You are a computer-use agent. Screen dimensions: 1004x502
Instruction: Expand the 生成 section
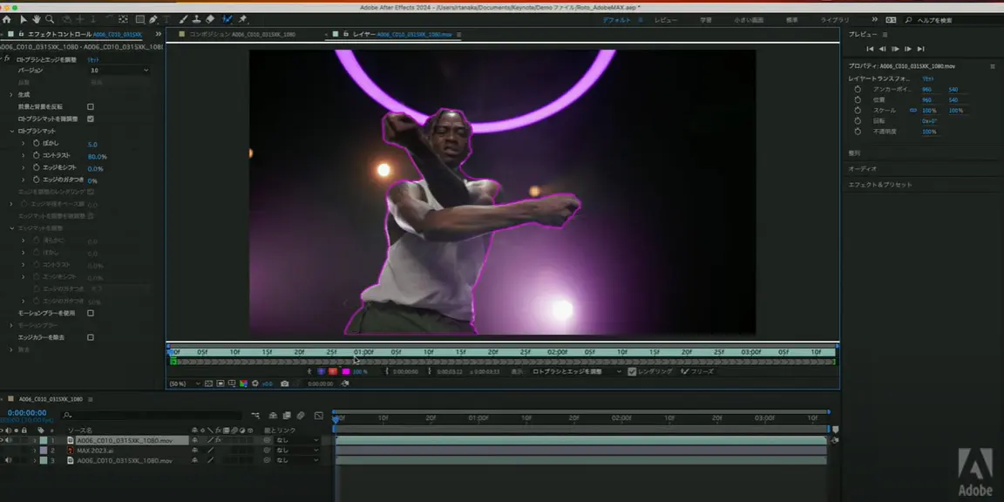click(10, 95)
